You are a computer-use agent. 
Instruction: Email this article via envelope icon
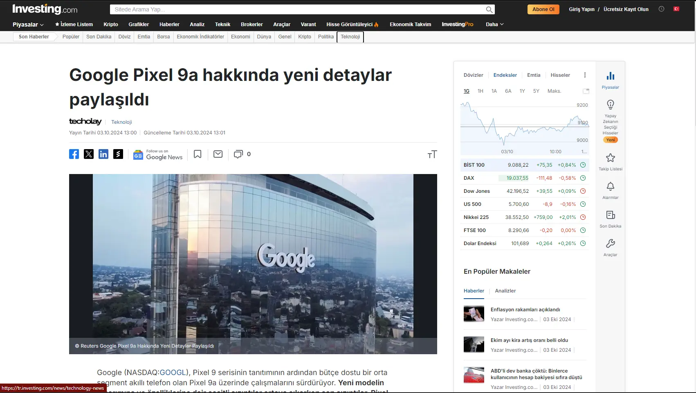coord(218,154)
